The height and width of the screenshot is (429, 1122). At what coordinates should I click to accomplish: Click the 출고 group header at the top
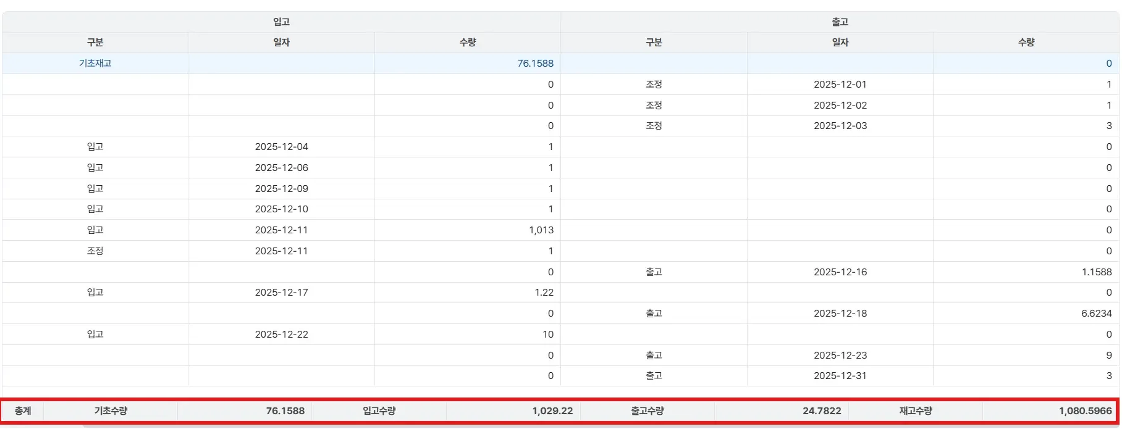[x=840, y=22]
